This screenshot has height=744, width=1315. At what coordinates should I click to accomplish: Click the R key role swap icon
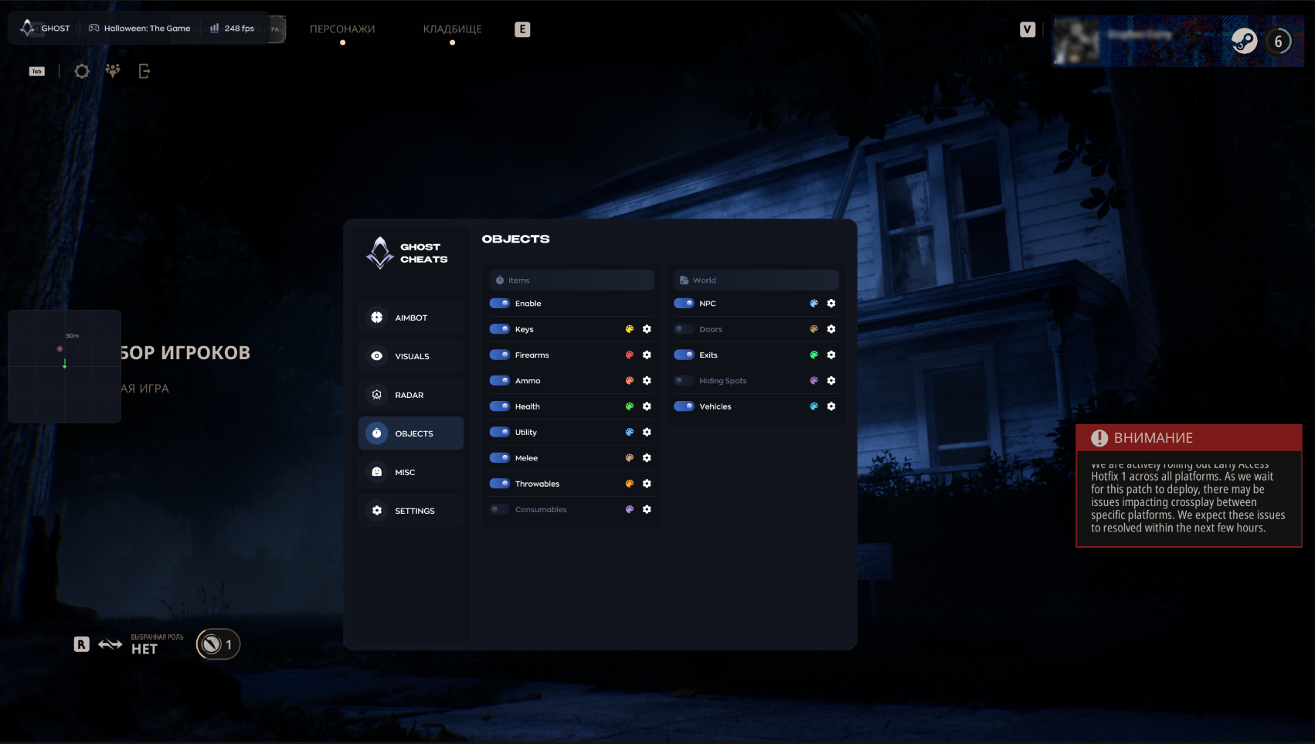tap(82, 644)
